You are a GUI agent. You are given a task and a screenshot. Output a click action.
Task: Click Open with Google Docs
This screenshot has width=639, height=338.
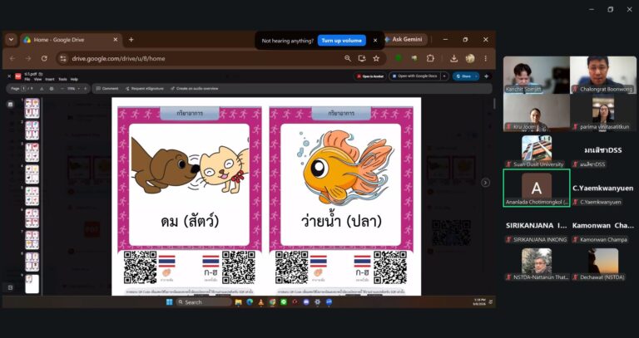[414, 76]
